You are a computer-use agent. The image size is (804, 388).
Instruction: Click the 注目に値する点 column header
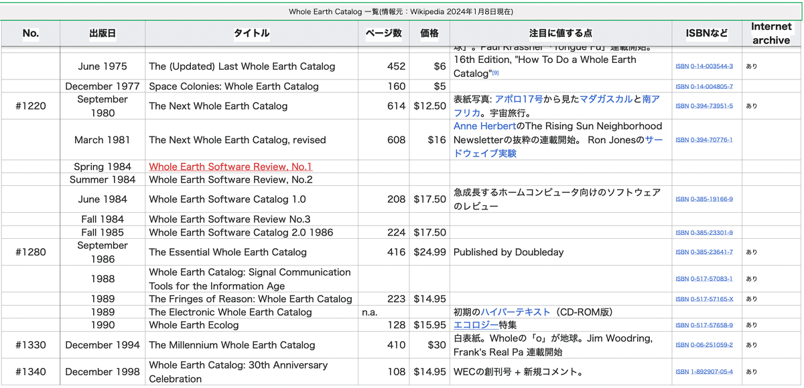coord(561,33)
